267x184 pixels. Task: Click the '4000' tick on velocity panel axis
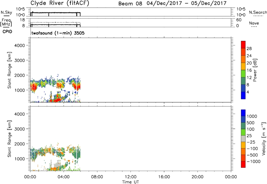tap(20, 114)
